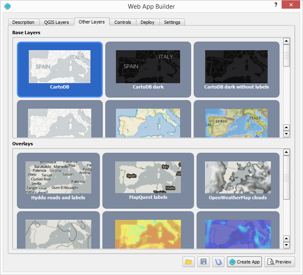The image size is (303, 275).
Task: Click Base Layers scrollbar top up arrow
Action: tap(287, 41)
